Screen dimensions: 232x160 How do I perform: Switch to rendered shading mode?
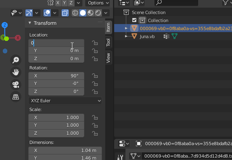pyautogui.click(x=98, y=13)
